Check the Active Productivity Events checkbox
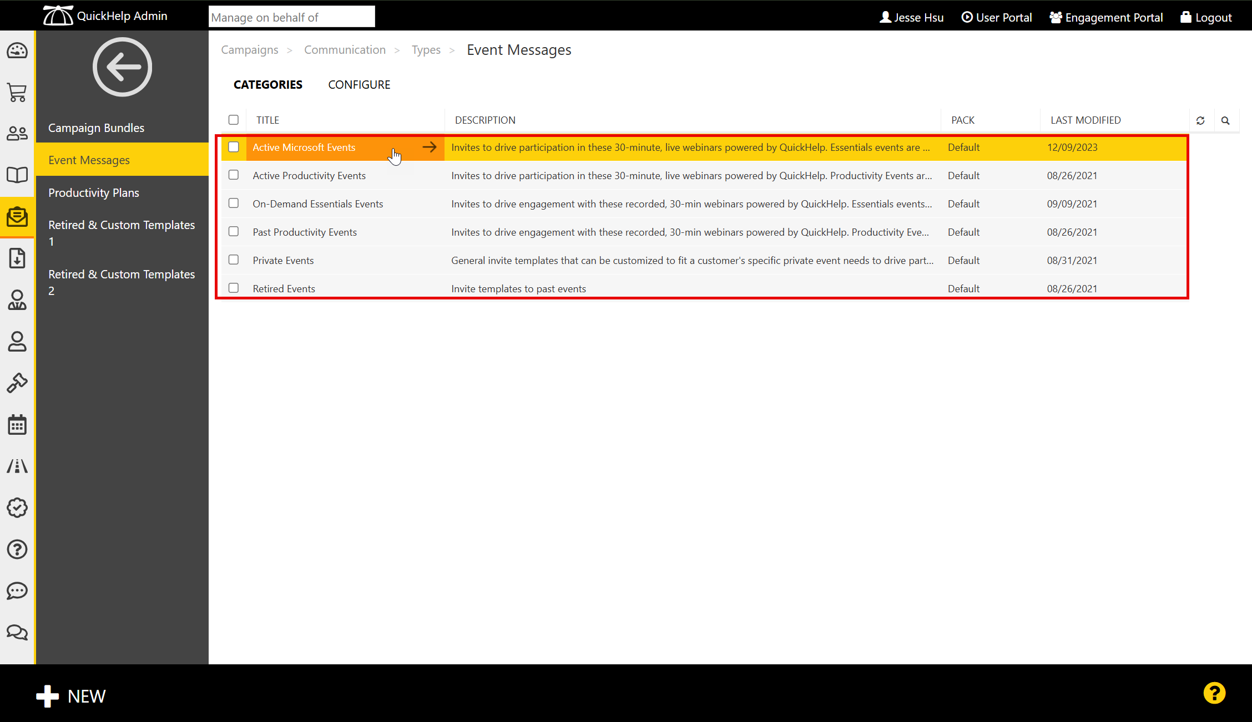The width and height of the screenshot is (1252, 722). [x=234, y=175]
